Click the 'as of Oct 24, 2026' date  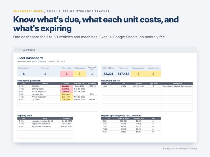coord(57,61)
